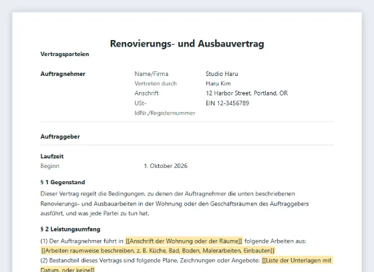The width and height of the screenshot is (374, 272).
Task: Click the title 'Renovierungs- und Ausbauvertrag'
Action: tap(187, 44)
